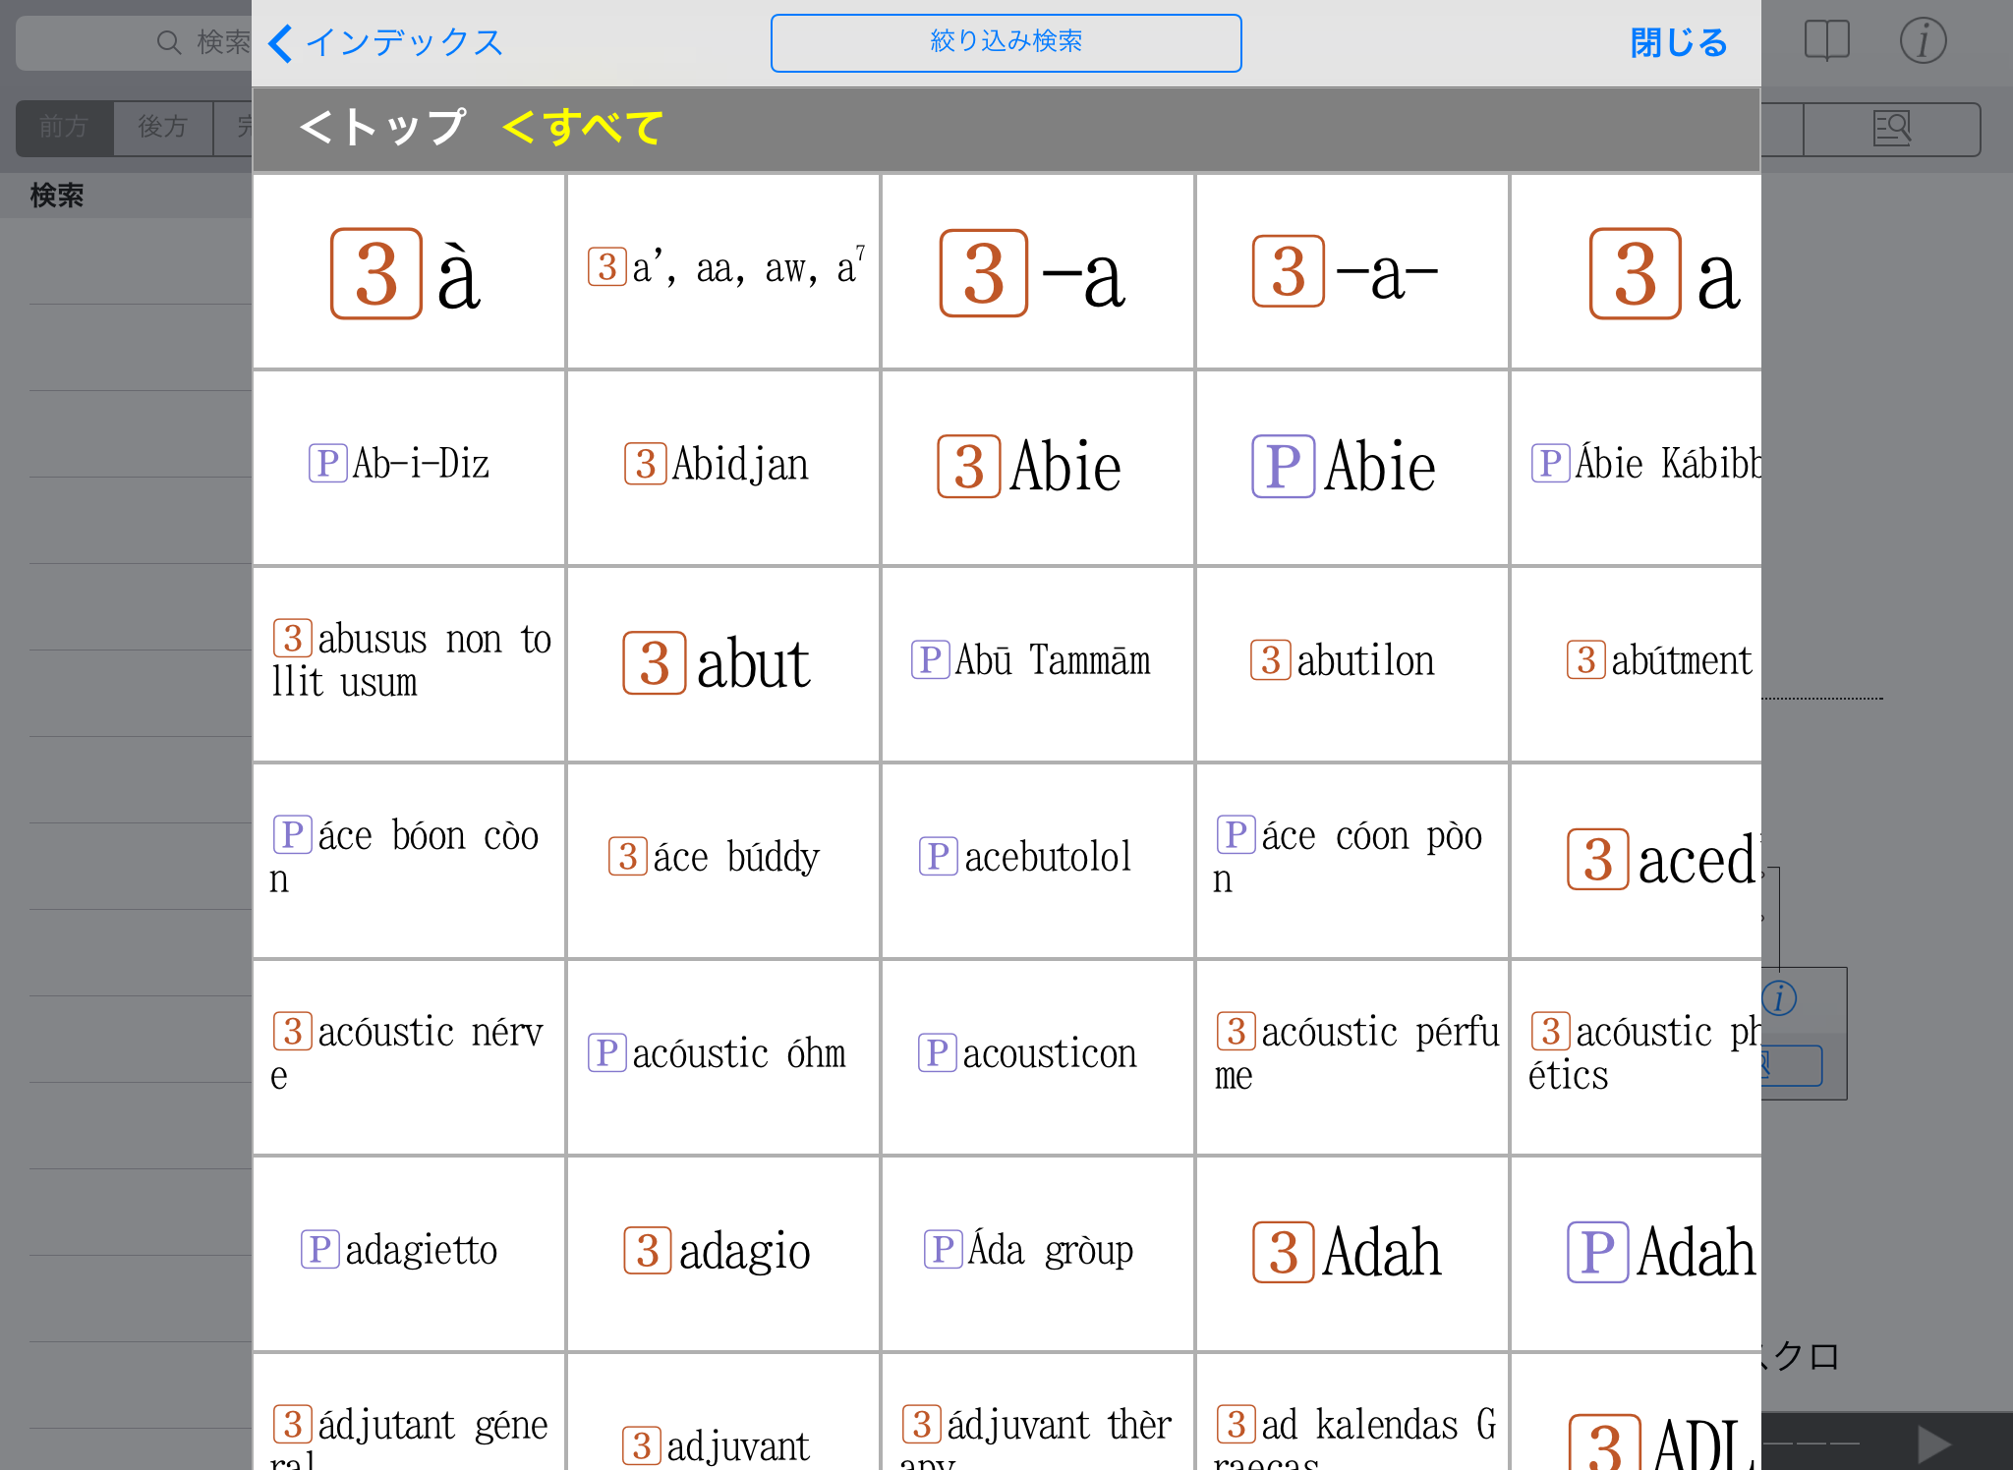The width and height of the screenshot is (2013, 1470).
Task: Select the 'adagio' entry cell
Action: (x=722, y=1252)
